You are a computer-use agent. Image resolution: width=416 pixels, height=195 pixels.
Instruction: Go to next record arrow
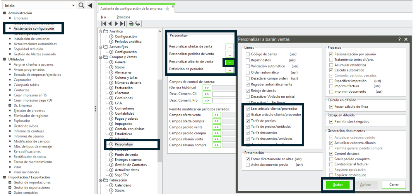116,24
